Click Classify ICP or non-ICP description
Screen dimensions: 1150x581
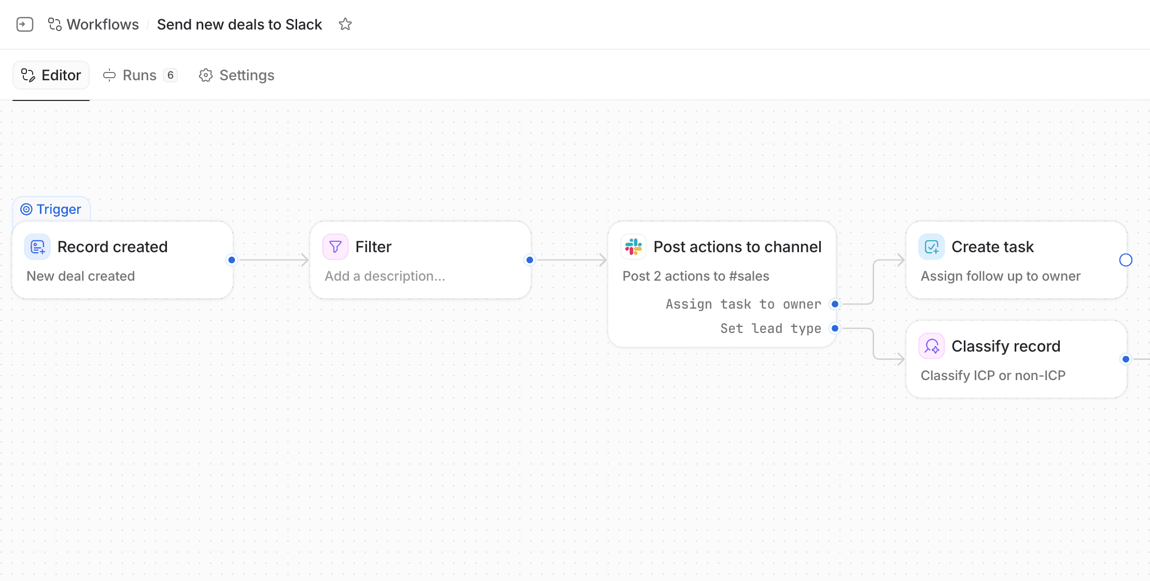point(993,375)
